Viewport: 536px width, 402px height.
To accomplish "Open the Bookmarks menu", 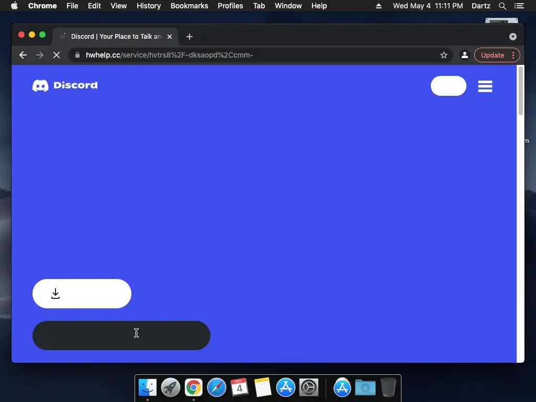I will tap(189, 6).
